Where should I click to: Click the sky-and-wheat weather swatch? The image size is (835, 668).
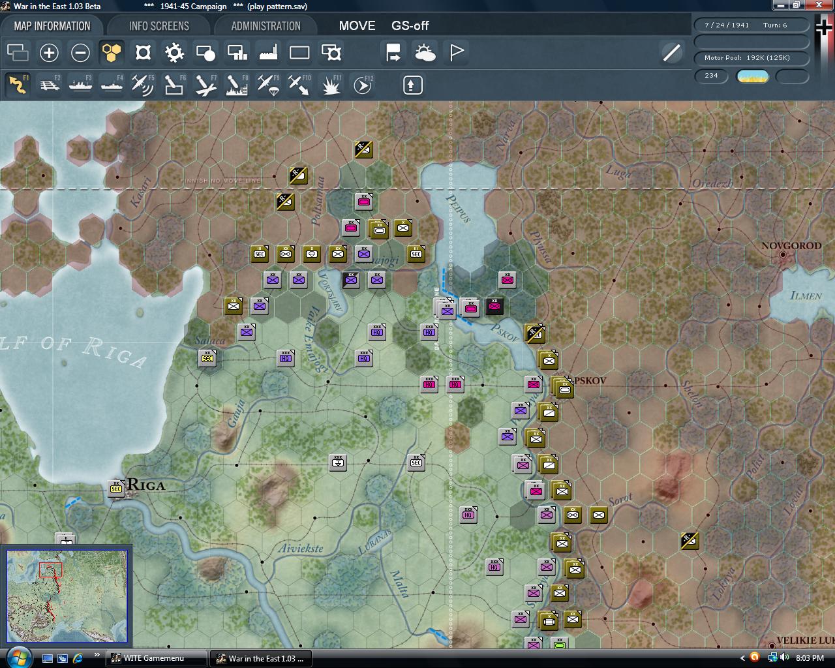752,76
